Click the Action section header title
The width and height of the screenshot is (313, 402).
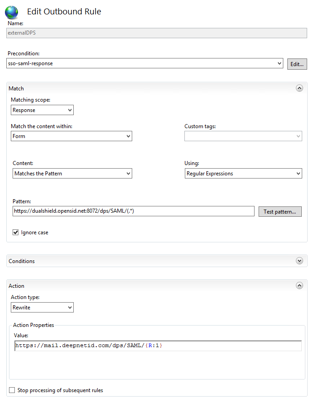coord(17,286)
